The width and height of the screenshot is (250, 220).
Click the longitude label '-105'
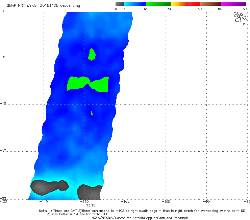click(x=125, y=201)
